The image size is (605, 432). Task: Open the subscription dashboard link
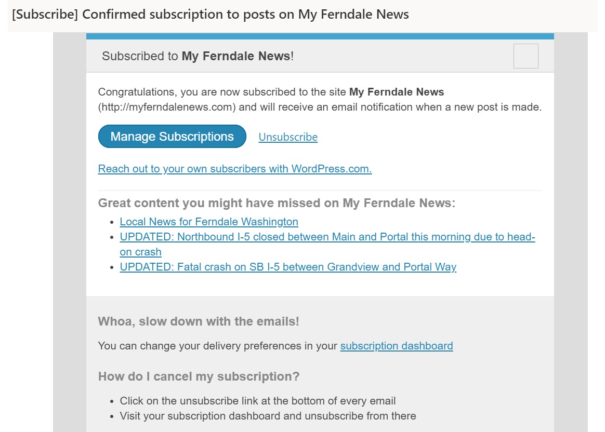coord(396,345)
